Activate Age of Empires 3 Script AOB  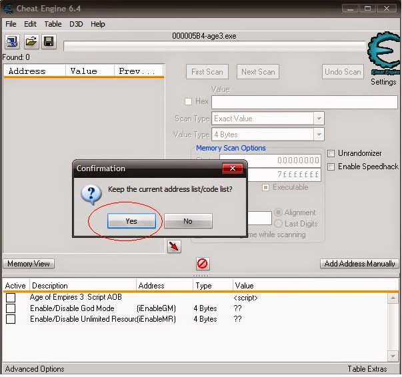click(x=11, y=298)
